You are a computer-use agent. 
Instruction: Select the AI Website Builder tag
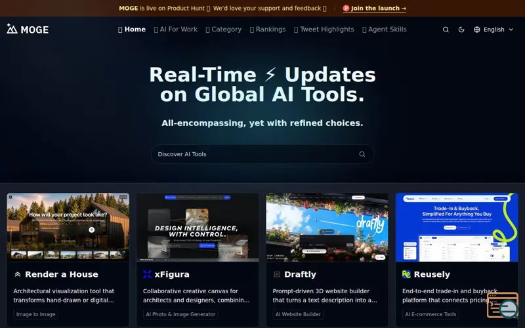click(x=298, y=314)
